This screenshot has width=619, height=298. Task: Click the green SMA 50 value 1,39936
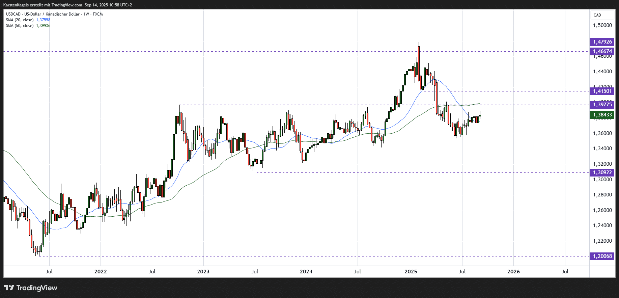[43, 26]
